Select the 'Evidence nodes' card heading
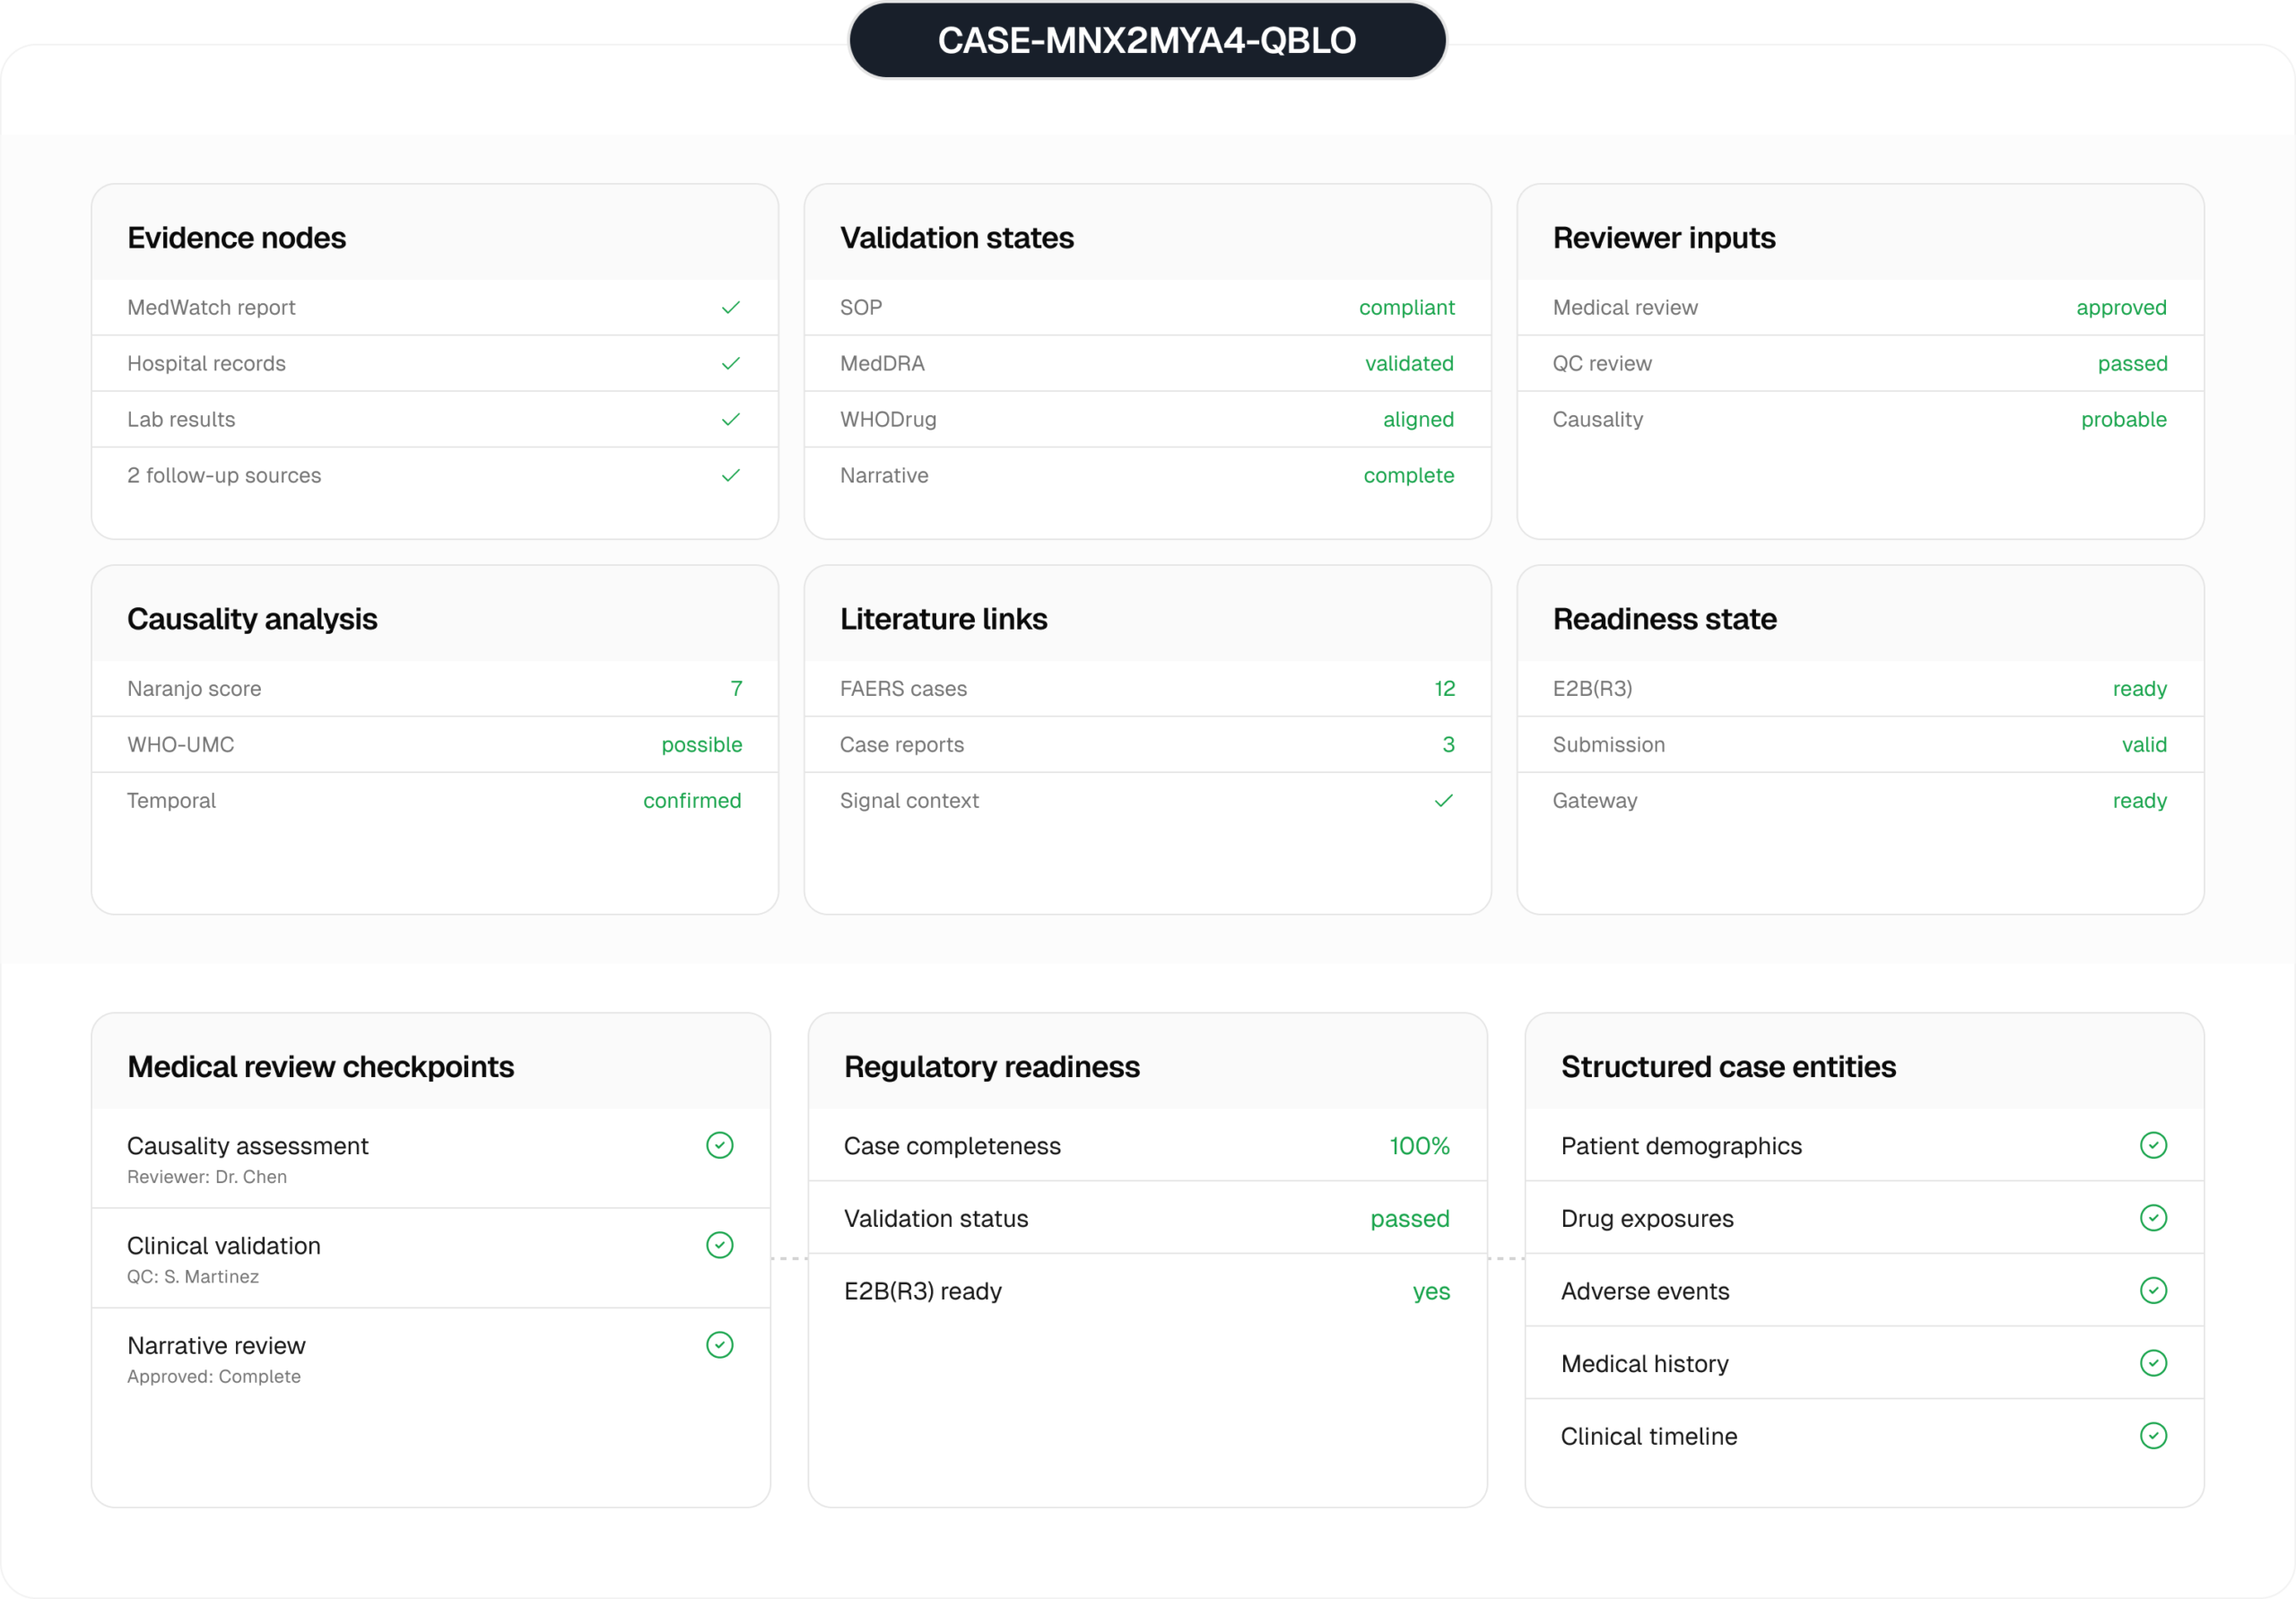This screenshot has height=1599, width=2296. 236,238
